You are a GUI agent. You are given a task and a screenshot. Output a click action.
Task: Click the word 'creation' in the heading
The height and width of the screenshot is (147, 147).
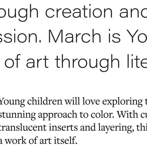click(x=79, y=11)
